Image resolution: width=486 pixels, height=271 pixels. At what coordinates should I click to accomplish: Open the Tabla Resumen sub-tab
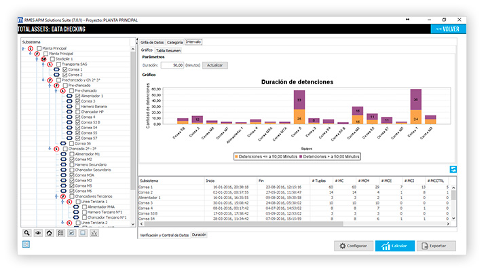[168, 50]
